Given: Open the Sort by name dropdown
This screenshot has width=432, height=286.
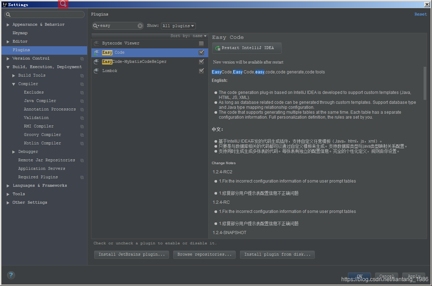Looking at the screenshot, I should (188, 36).
